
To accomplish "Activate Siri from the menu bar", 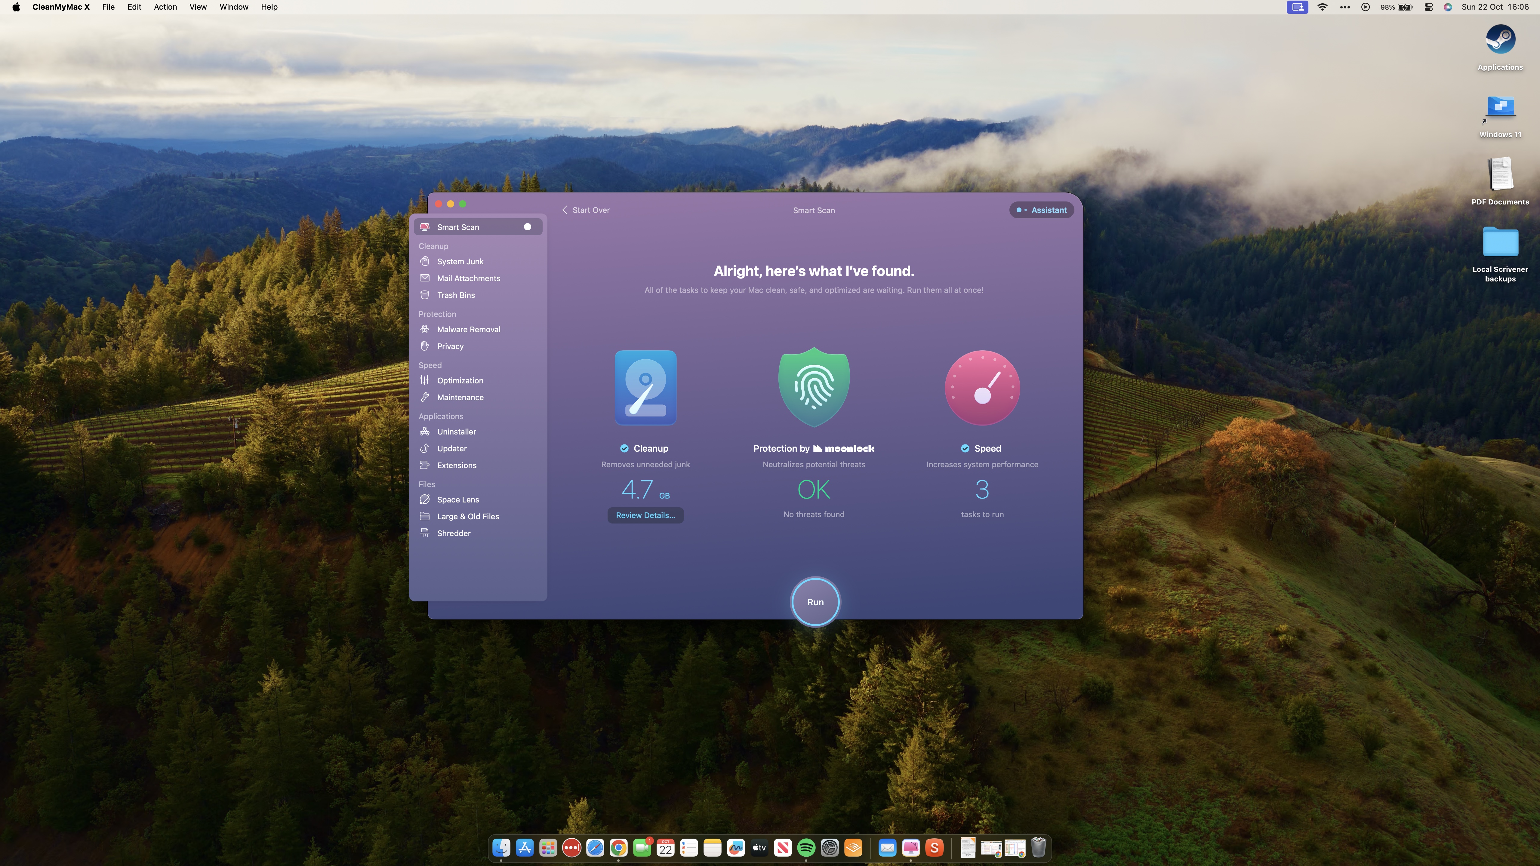I will tap(1447, 7).
